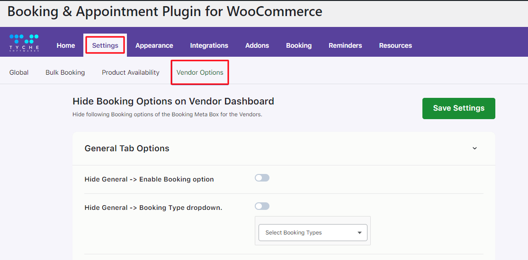Click 'Hide following Booking options' description text
This screenshot has width=528, height=260.
[167, 114]
